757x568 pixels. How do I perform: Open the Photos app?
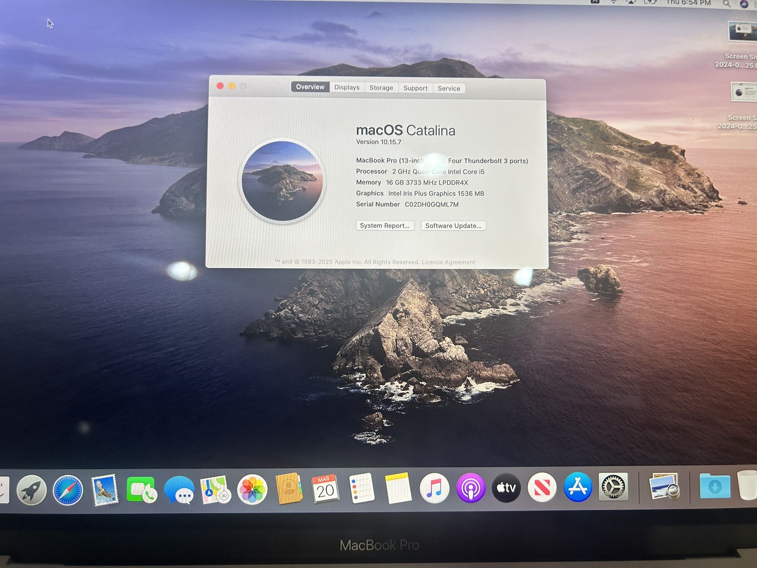(252, 490)
